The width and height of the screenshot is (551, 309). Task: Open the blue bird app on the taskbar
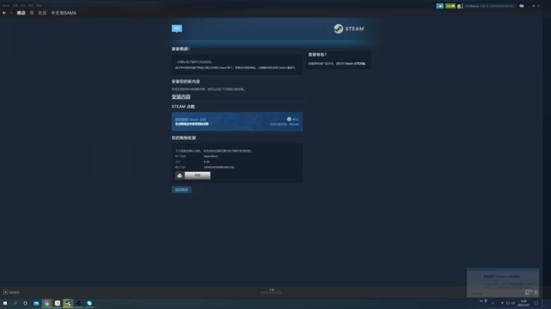(x=90, y=303)
